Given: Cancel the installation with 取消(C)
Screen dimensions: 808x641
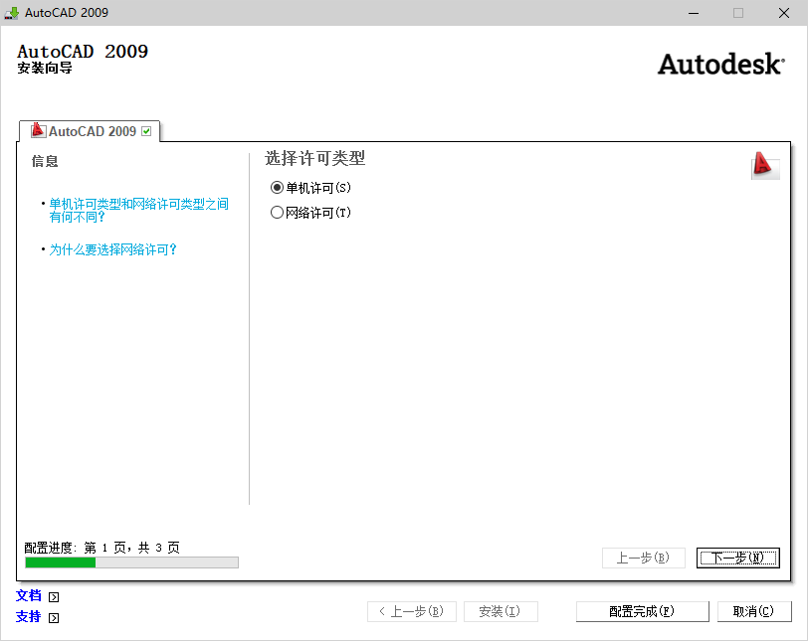Looking at the screenshot, I should [x=754, y=611].
